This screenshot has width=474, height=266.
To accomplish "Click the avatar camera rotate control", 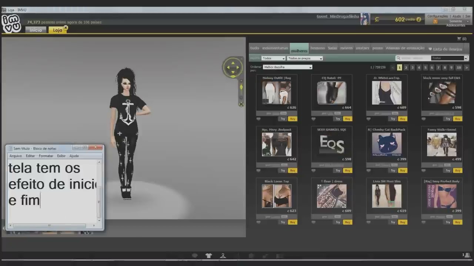I will [x=233, y=67].
